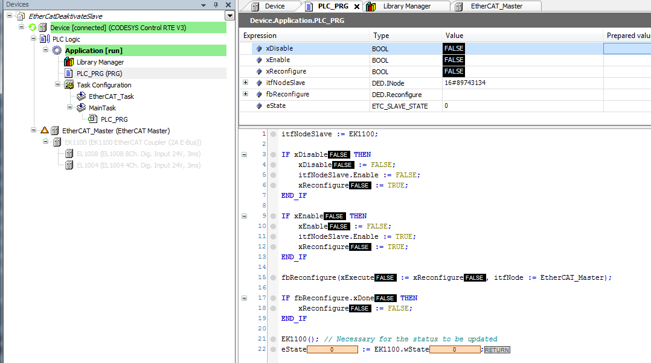Toggle breakpoint marker on code line 3
The height and width of the screenshot is (363, 651).
click(x=273, y=154)
